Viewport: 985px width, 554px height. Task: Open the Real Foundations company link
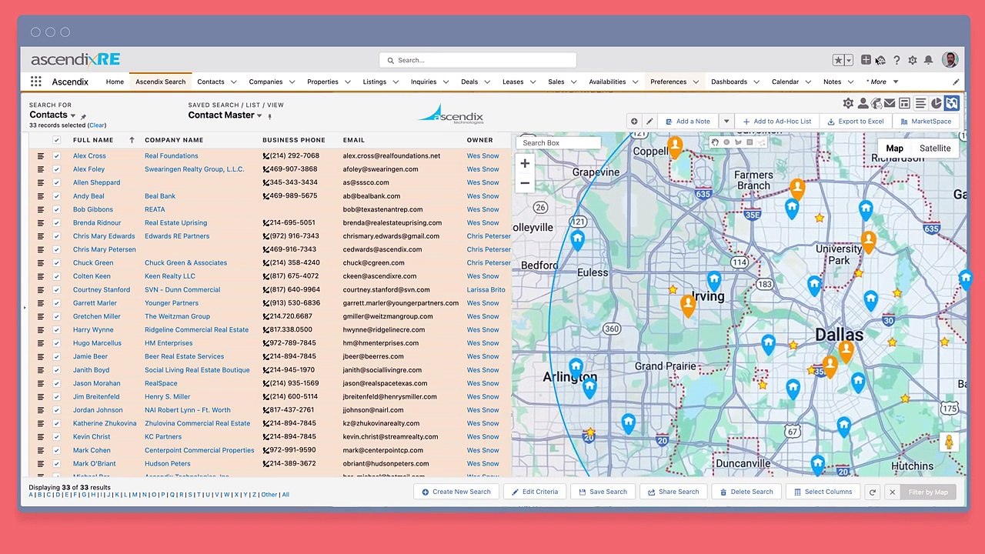coord(172,156)
